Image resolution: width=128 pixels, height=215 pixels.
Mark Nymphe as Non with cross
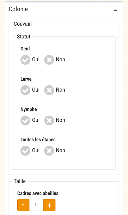(49, 121)
